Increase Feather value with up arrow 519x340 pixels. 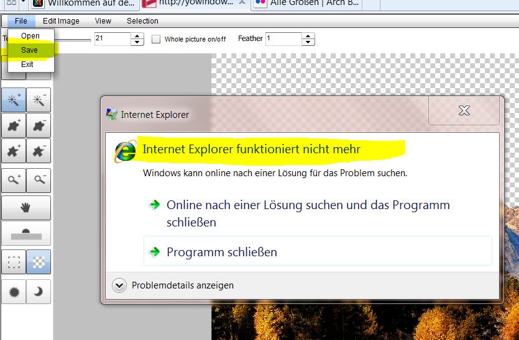(308, 36)
